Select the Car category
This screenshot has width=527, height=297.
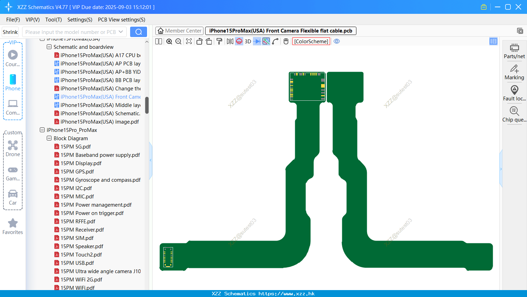click(x=13, y=197)
